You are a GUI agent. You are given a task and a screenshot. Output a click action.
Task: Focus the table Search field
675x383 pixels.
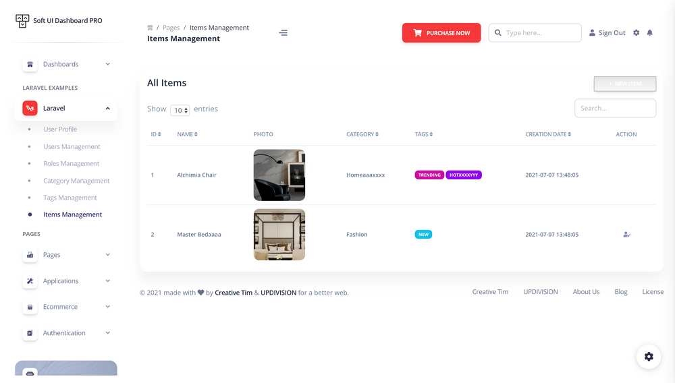coord(615,109)
